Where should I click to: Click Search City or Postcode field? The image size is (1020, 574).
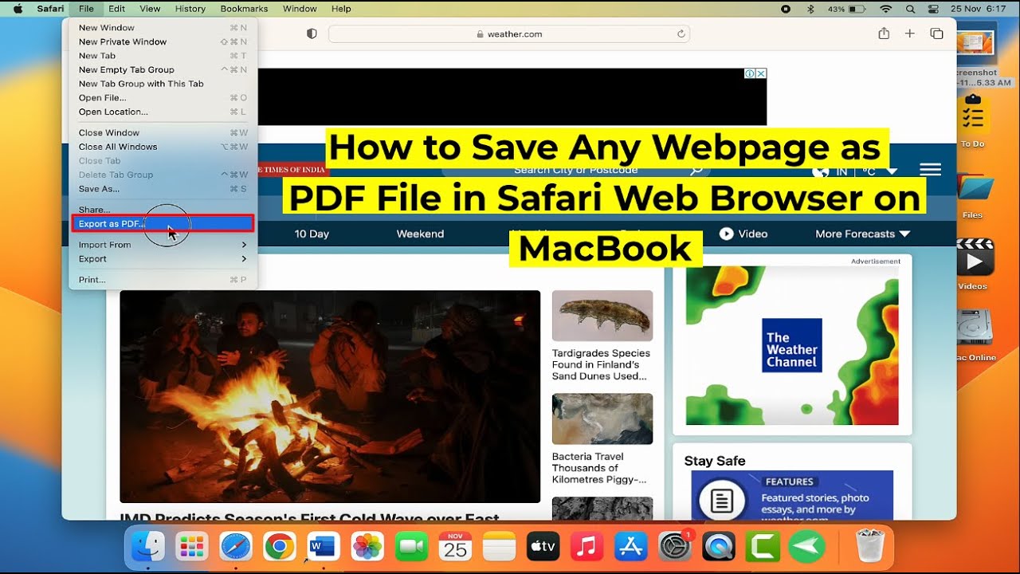575,170
